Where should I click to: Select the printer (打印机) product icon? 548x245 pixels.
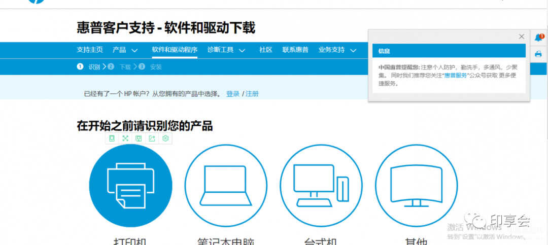tap(131, 186)
